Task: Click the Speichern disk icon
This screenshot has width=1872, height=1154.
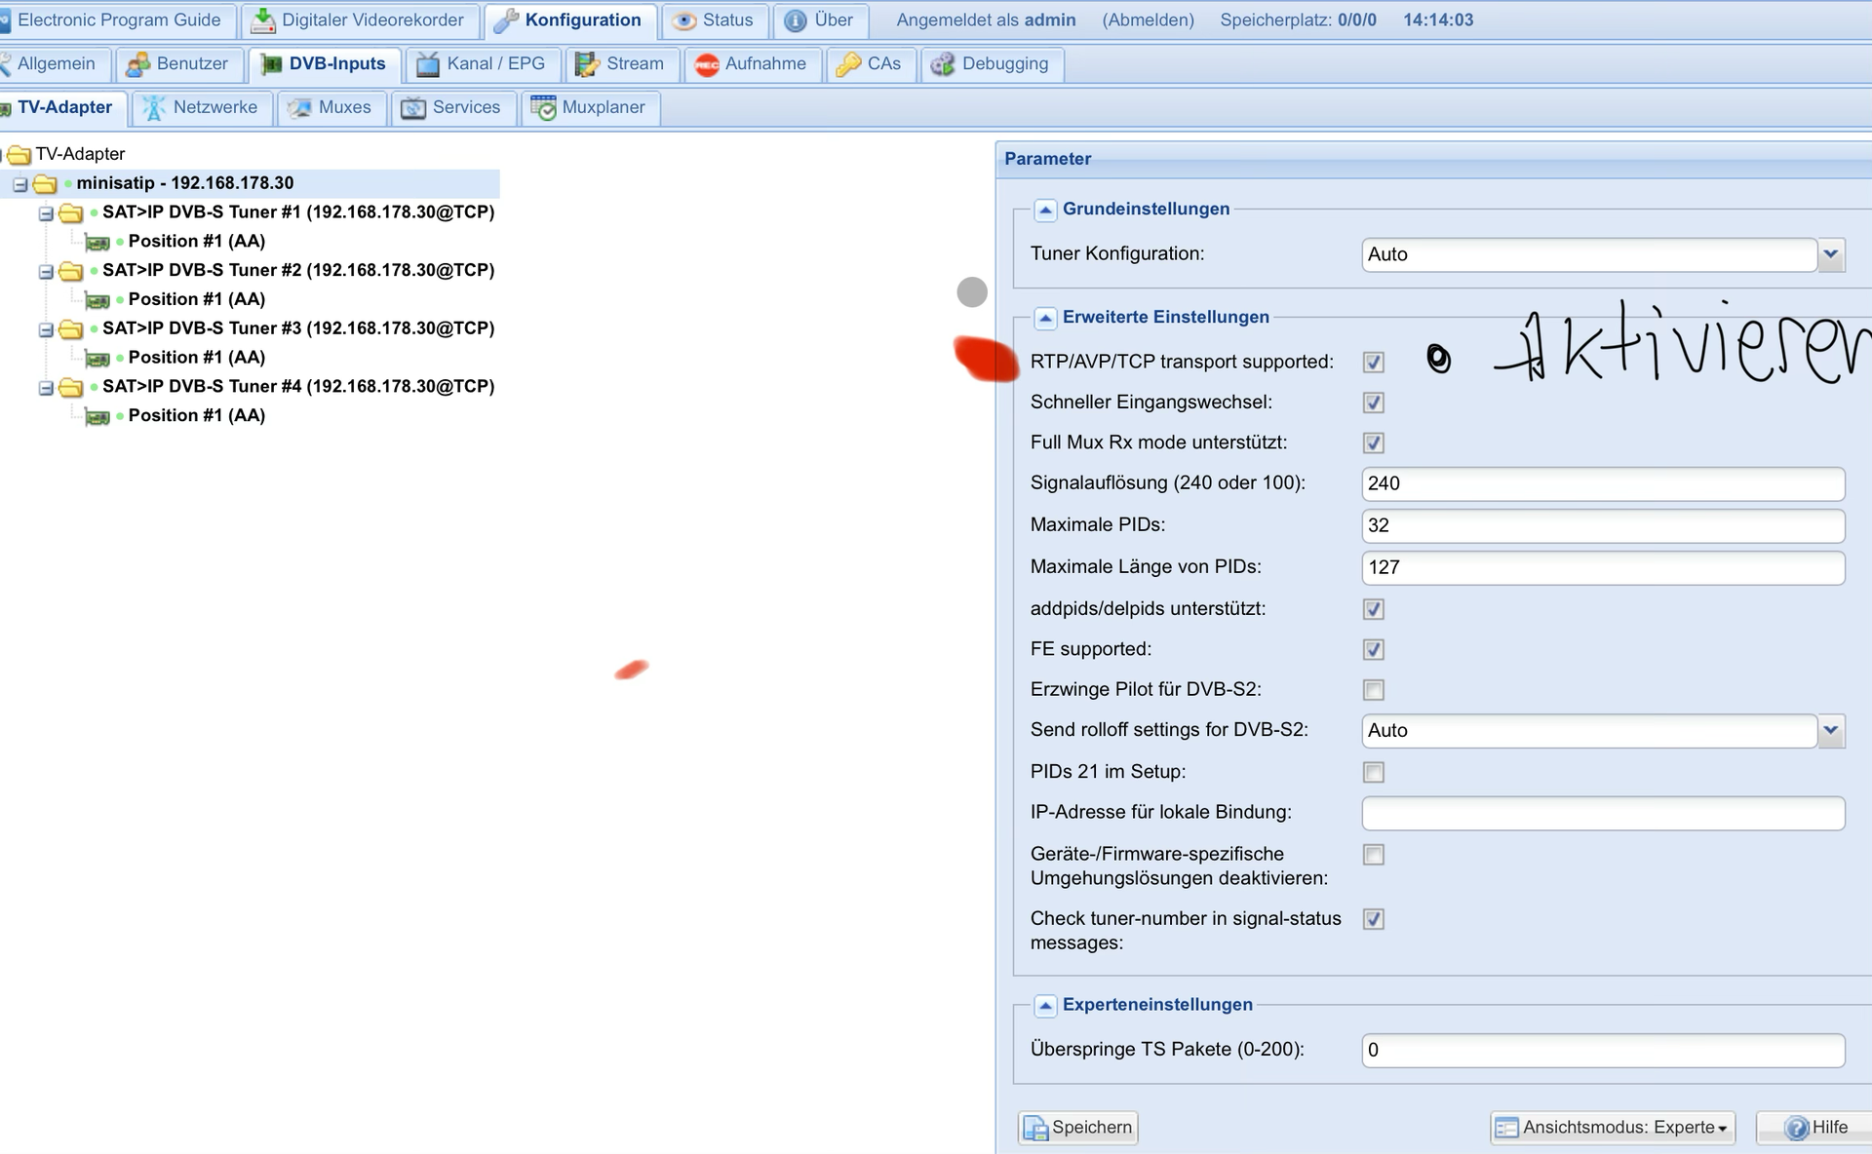Action: (x=1035, y=1128)
